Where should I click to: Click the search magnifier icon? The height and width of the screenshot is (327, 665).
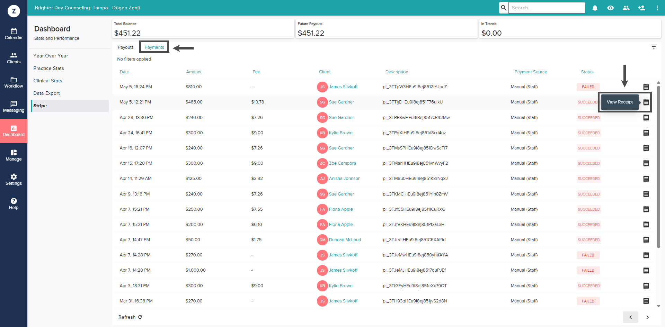(504, 8)
